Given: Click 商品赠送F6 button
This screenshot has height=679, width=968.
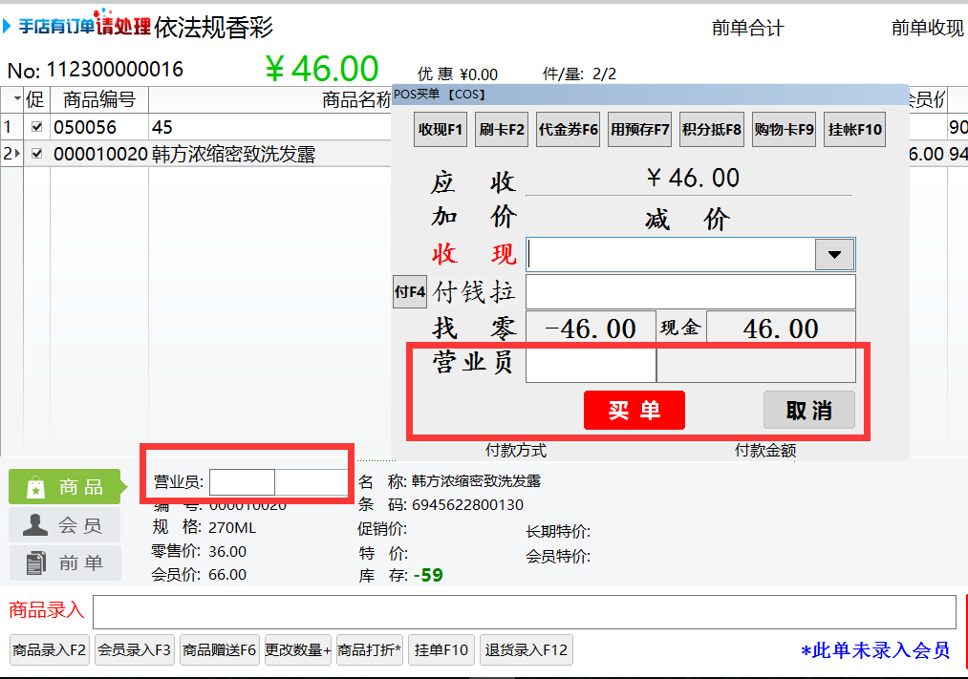Looking at the screenshot, I should pos(219,650).
